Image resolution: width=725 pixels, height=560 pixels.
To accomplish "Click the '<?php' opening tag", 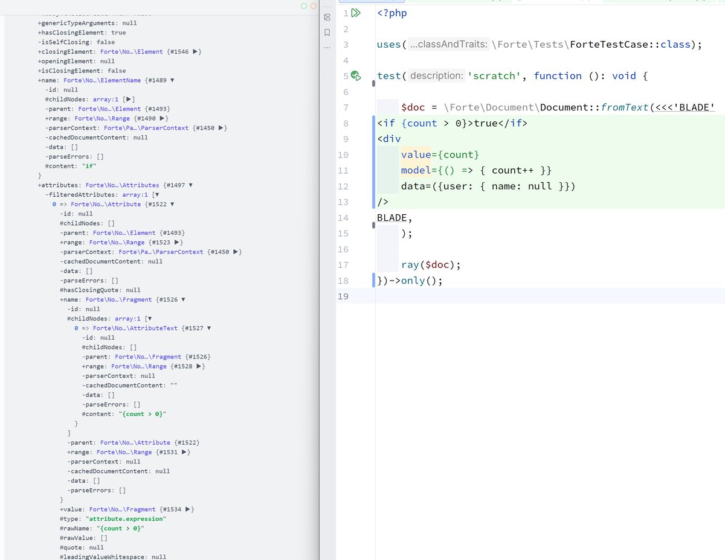I will [x=392, y=13].
